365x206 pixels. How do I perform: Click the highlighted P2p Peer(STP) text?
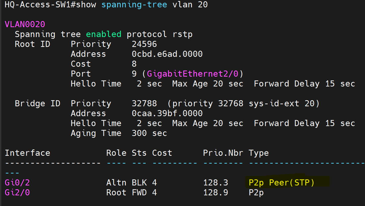point(281,183)
